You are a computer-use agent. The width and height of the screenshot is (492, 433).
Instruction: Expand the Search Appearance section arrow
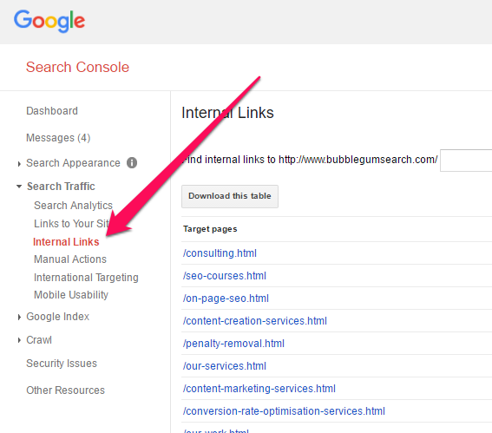pyautogui.click(x=19, y=164)
